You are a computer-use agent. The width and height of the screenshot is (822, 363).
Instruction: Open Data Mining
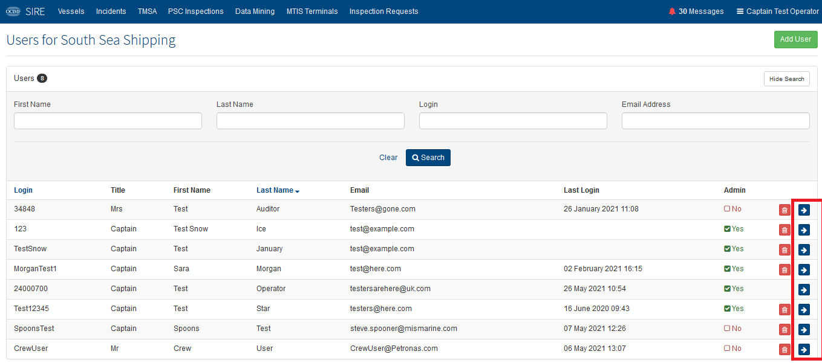pyautogui.click(x=255, y=11)
